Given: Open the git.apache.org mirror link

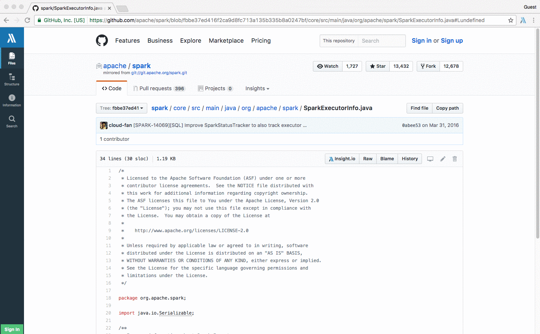Looking at the screenshot, I should 159,73.
